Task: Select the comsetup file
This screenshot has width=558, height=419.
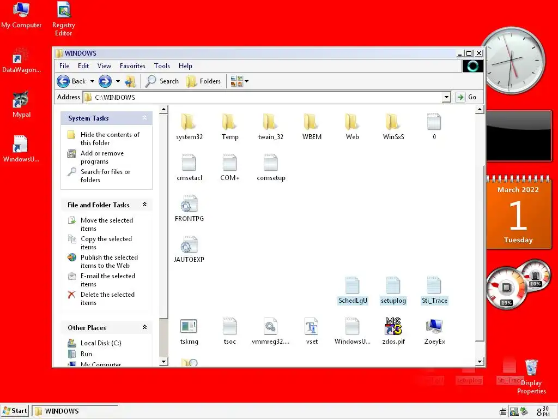Action: pyautogui.click(x=271, y=167)
